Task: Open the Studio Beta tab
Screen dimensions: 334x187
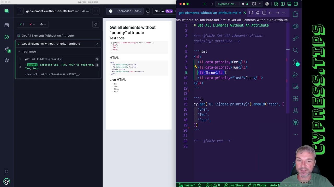Action: tap(164, 11)
